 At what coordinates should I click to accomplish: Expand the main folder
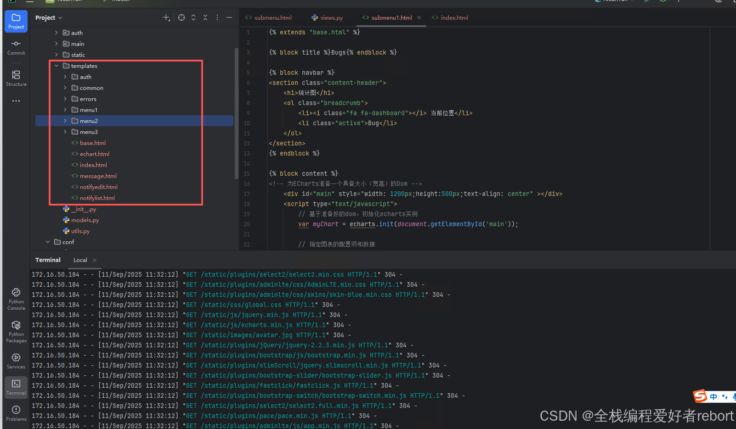coord(57,44)
